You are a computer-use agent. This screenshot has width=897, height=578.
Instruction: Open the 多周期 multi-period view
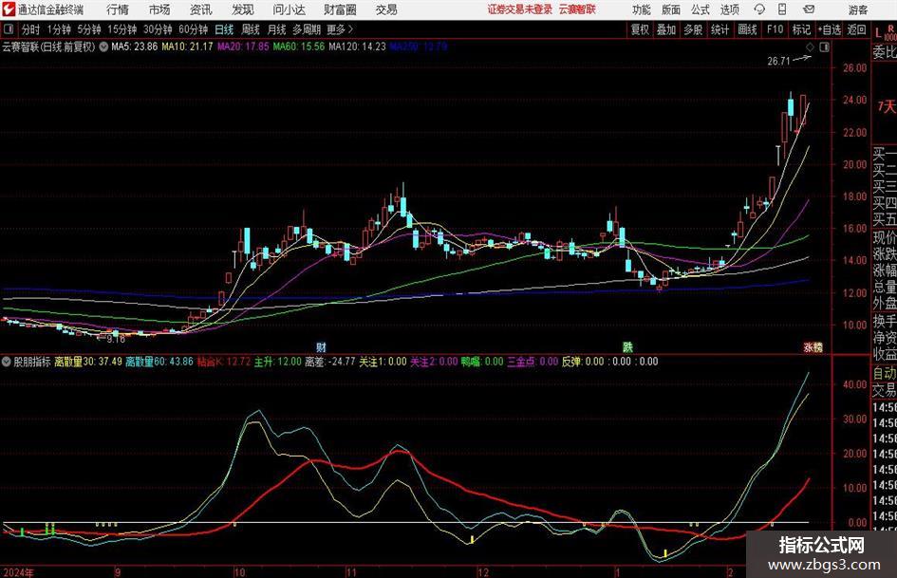307,29
